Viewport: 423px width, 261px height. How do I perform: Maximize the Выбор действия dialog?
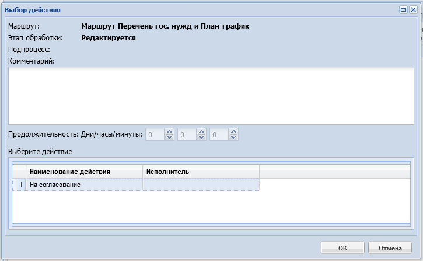403,10
